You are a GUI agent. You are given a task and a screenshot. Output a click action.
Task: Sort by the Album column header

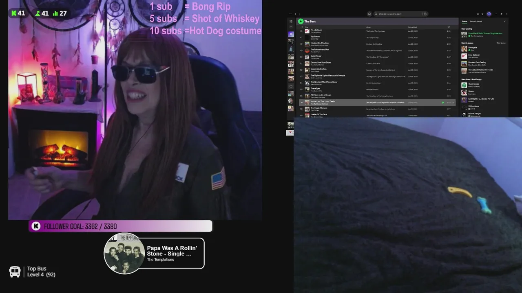[369, 27]
